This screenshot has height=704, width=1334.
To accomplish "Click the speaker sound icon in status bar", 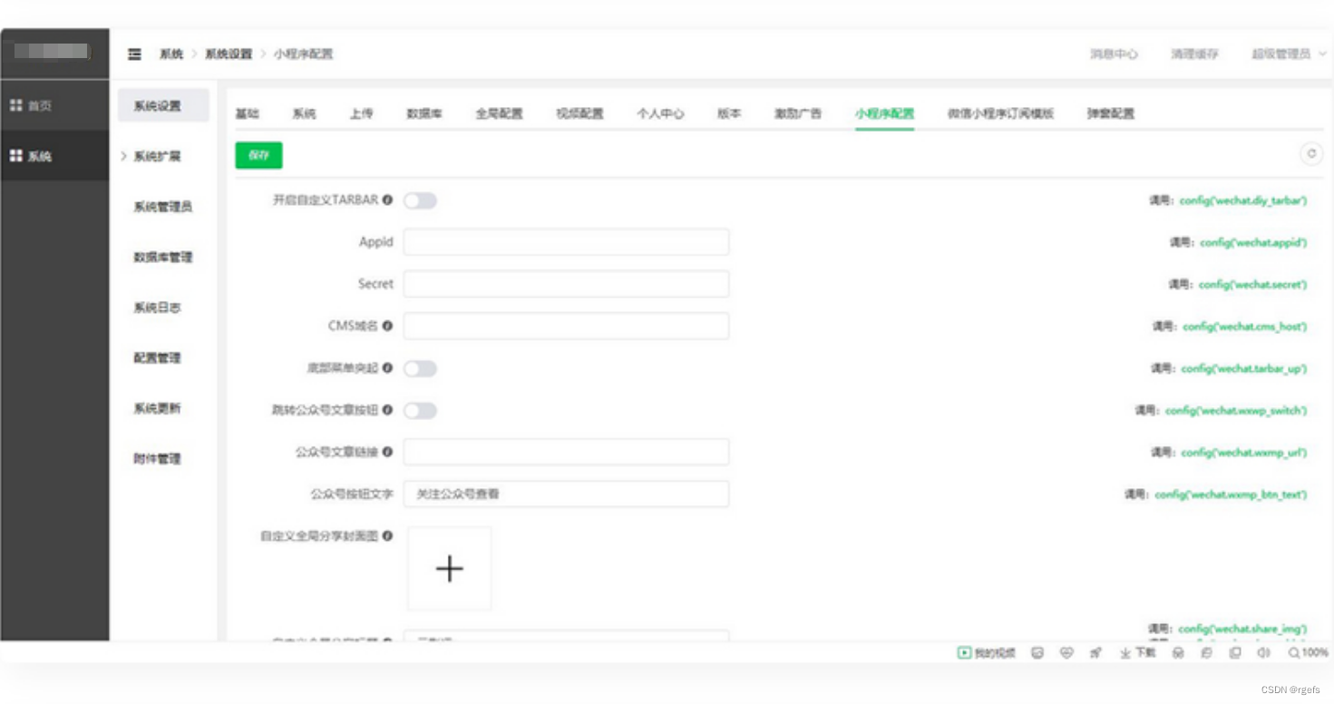I will 1263,653.
